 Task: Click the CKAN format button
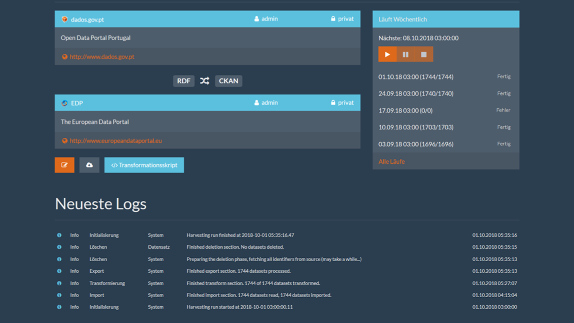[228, 81]
